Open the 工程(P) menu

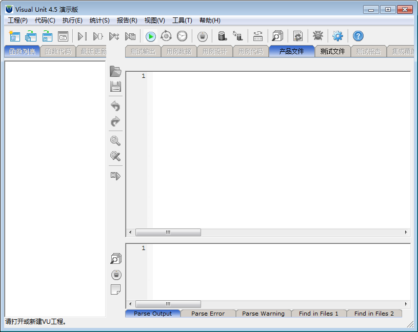(x=17, y=20)
